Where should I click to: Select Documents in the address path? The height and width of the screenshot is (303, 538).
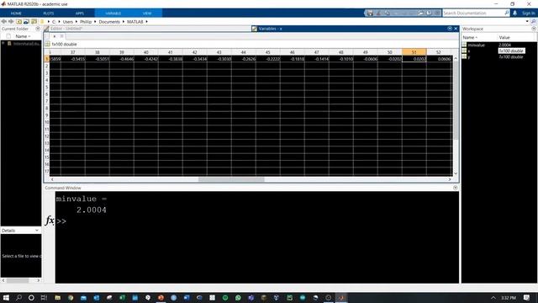109,22
